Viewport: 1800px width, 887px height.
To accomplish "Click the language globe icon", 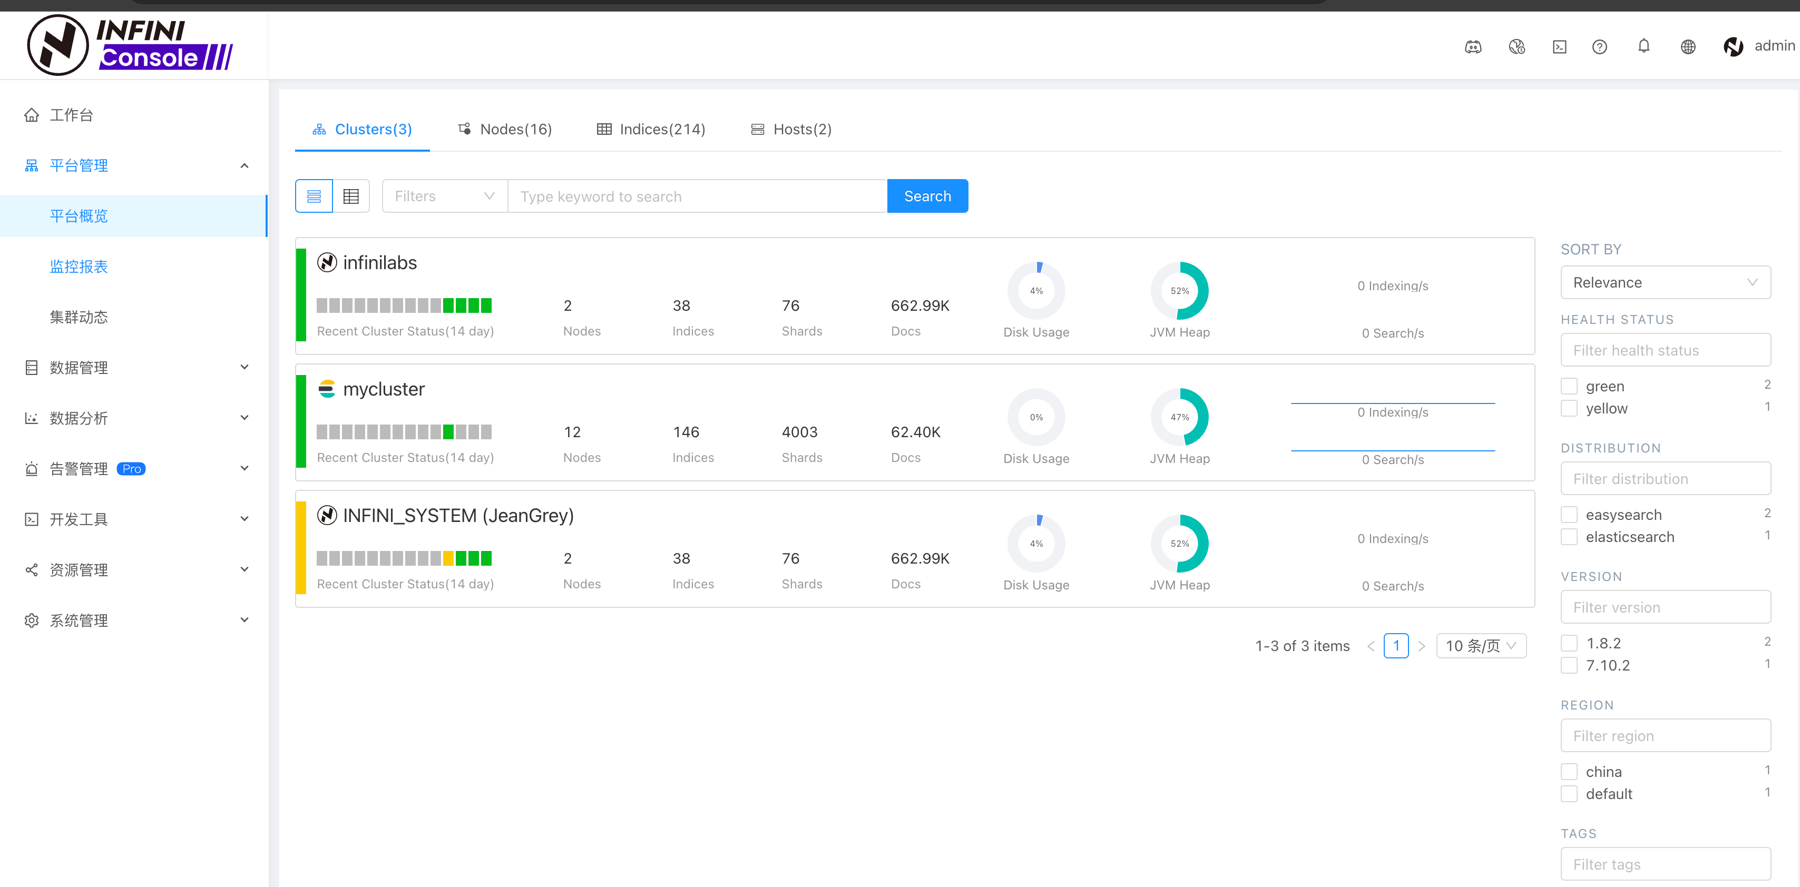I will (1687, 47).
